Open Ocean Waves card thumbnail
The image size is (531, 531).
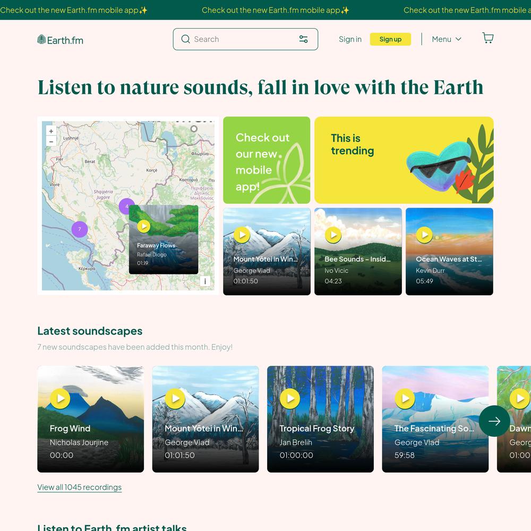[x=449, y=251]
